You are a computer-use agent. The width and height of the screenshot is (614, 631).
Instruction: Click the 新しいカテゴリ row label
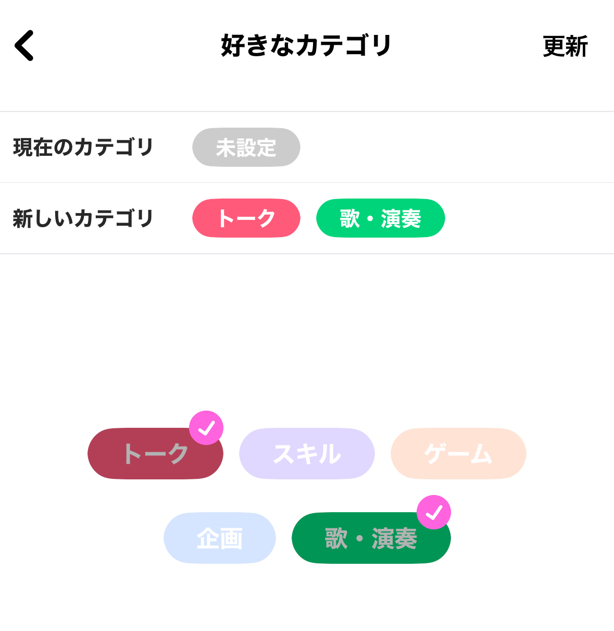click(83, 219)
